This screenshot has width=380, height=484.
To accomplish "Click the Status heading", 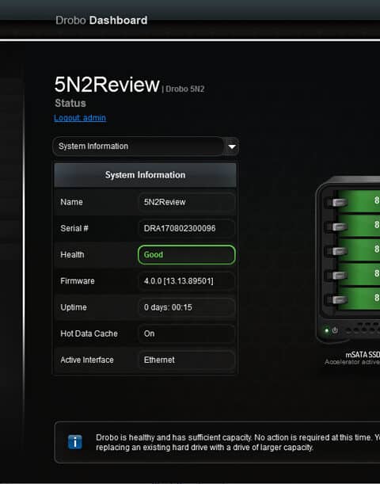I will (70, 103).
